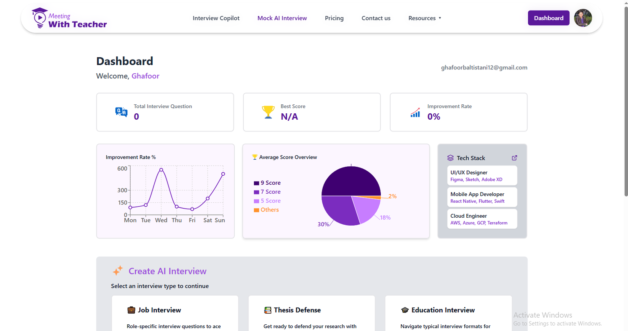The width and height of the screenshot is (628, 331).
Task: Select the UI/UX Designer tech stack card
Action: (482, 176)
